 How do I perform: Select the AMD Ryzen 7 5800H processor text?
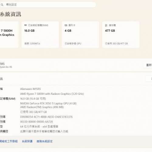tap(52, 94)
